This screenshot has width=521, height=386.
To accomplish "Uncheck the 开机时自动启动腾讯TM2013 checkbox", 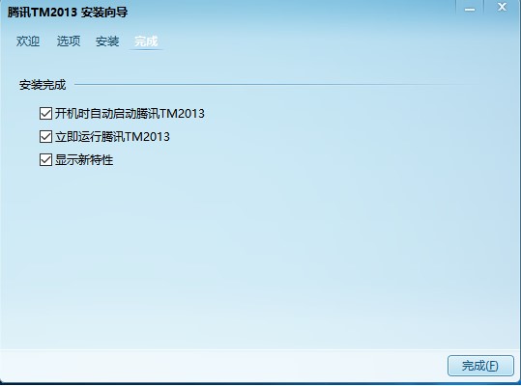I will click(x=45, y=114).
